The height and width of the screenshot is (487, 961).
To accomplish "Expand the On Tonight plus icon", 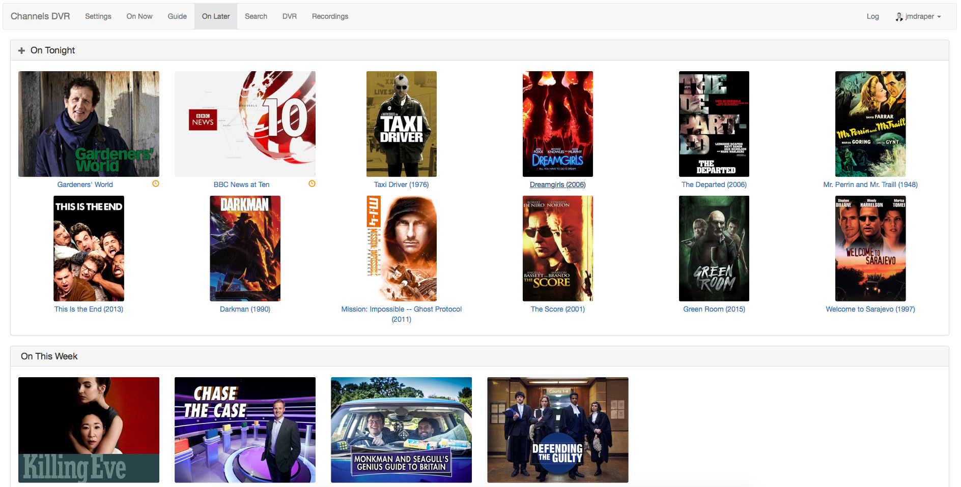I will 21,50.
